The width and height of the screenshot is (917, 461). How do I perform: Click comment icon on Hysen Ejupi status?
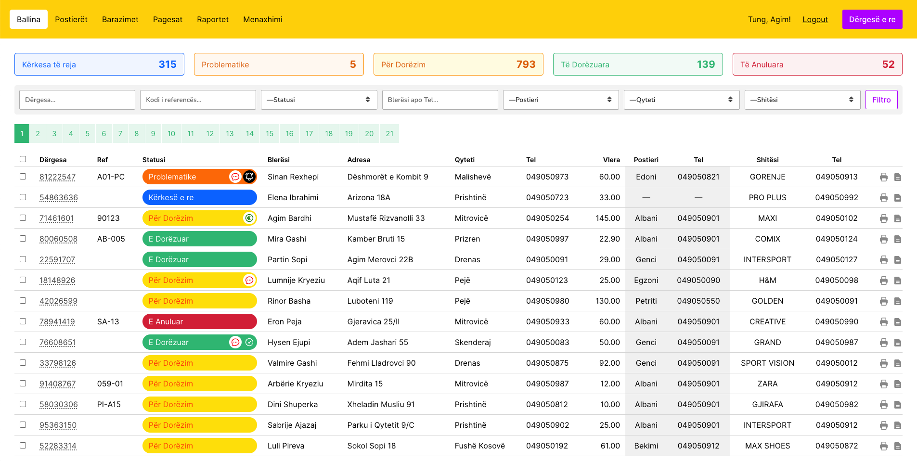click(235, 342)
